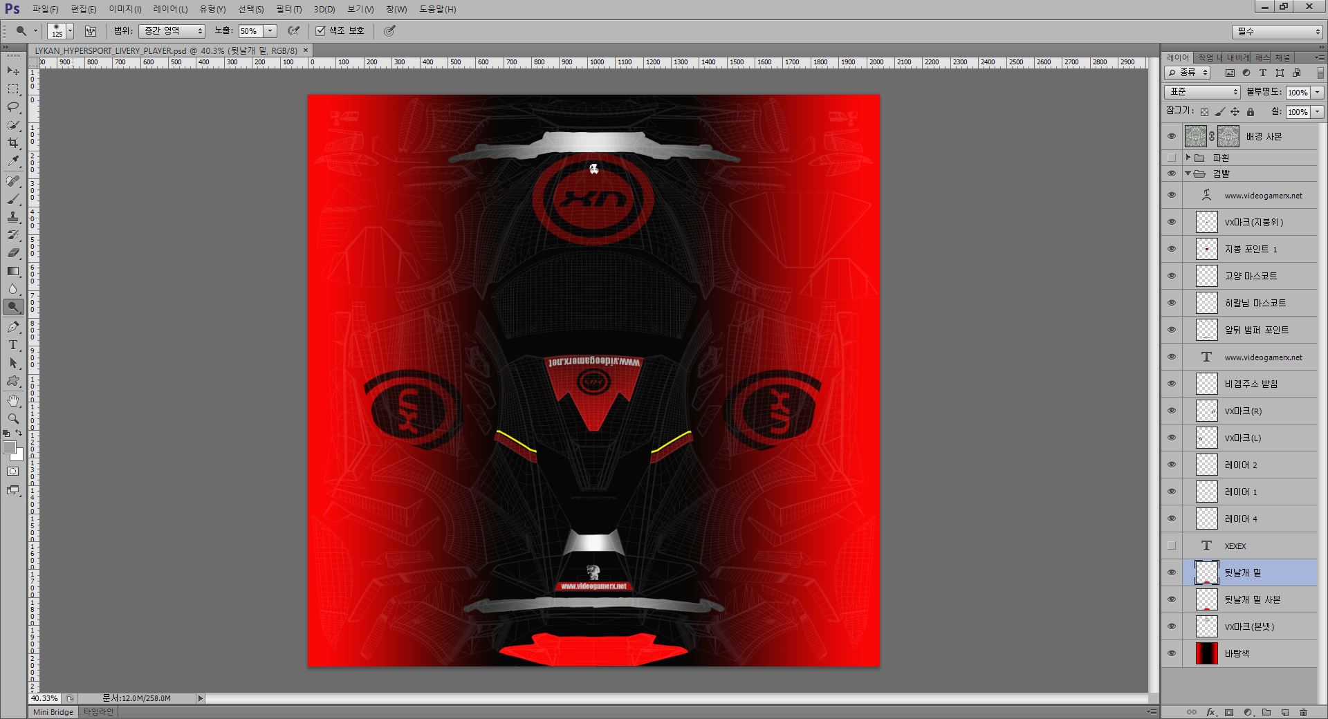
Task: Uncheck the 색조 보호 checkbox
Action: (320, 31)
